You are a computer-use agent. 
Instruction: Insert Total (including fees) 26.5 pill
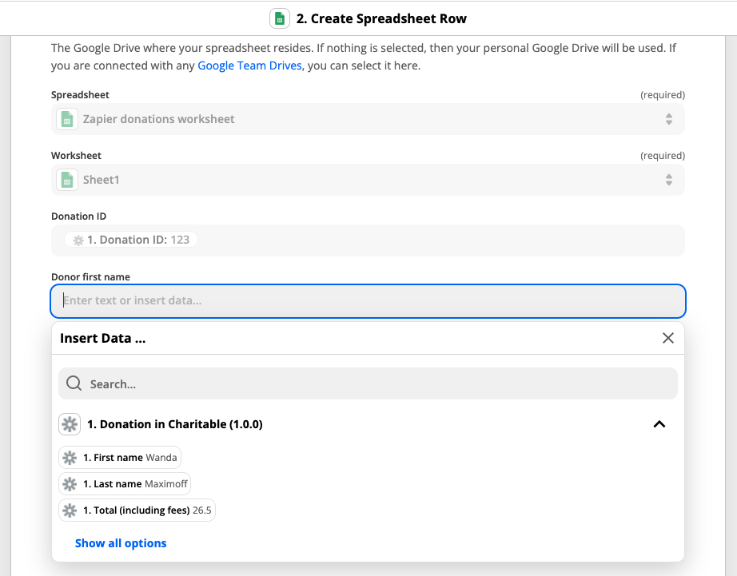click(137, 510)
